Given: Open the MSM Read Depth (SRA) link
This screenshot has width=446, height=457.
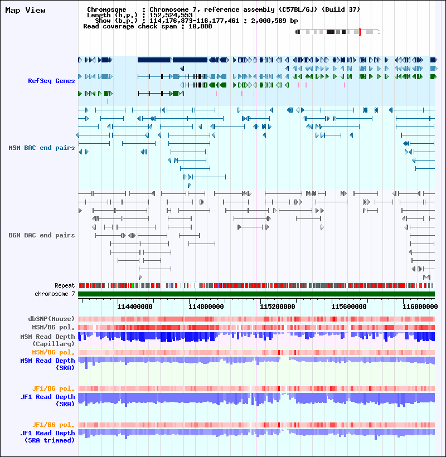Looking at the screenshot, I should pyautogui.click(x=47, y=364).
